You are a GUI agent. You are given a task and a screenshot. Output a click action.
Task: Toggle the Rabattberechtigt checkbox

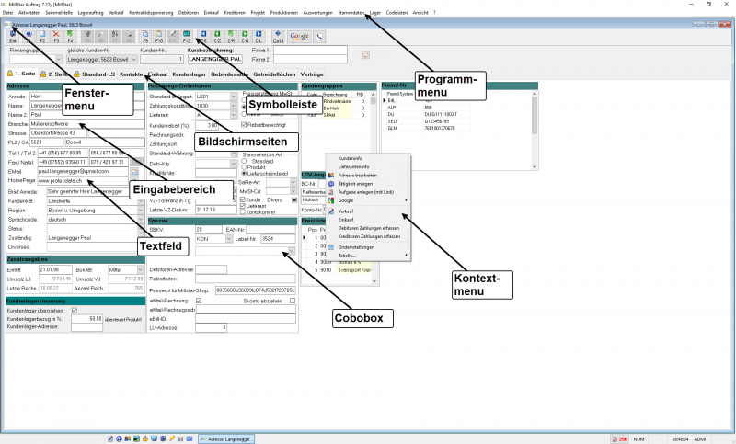pos(244,125)
